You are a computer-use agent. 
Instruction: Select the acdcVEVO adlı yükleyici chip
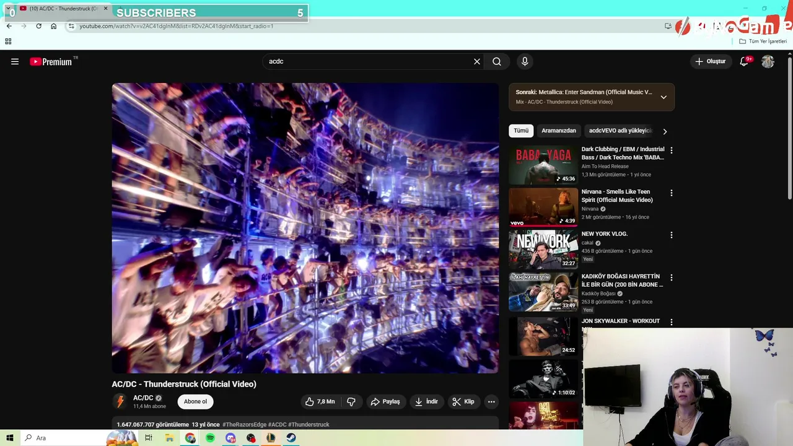coord(620,131)
